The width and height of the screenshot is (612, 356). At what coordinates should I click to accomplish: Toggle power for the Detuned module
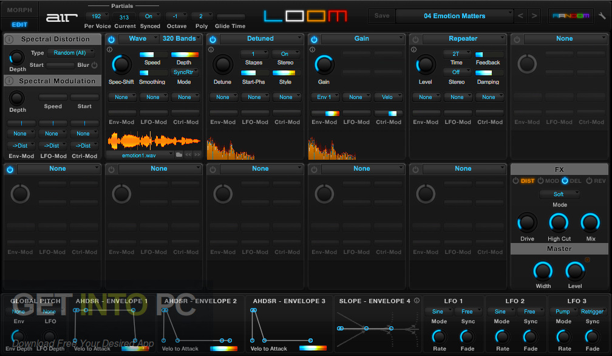(212, 39)
